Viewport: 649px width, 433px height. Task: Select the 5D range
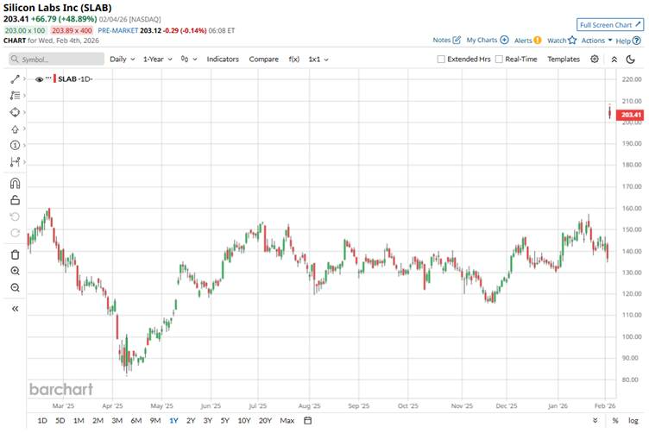[60, 421]
